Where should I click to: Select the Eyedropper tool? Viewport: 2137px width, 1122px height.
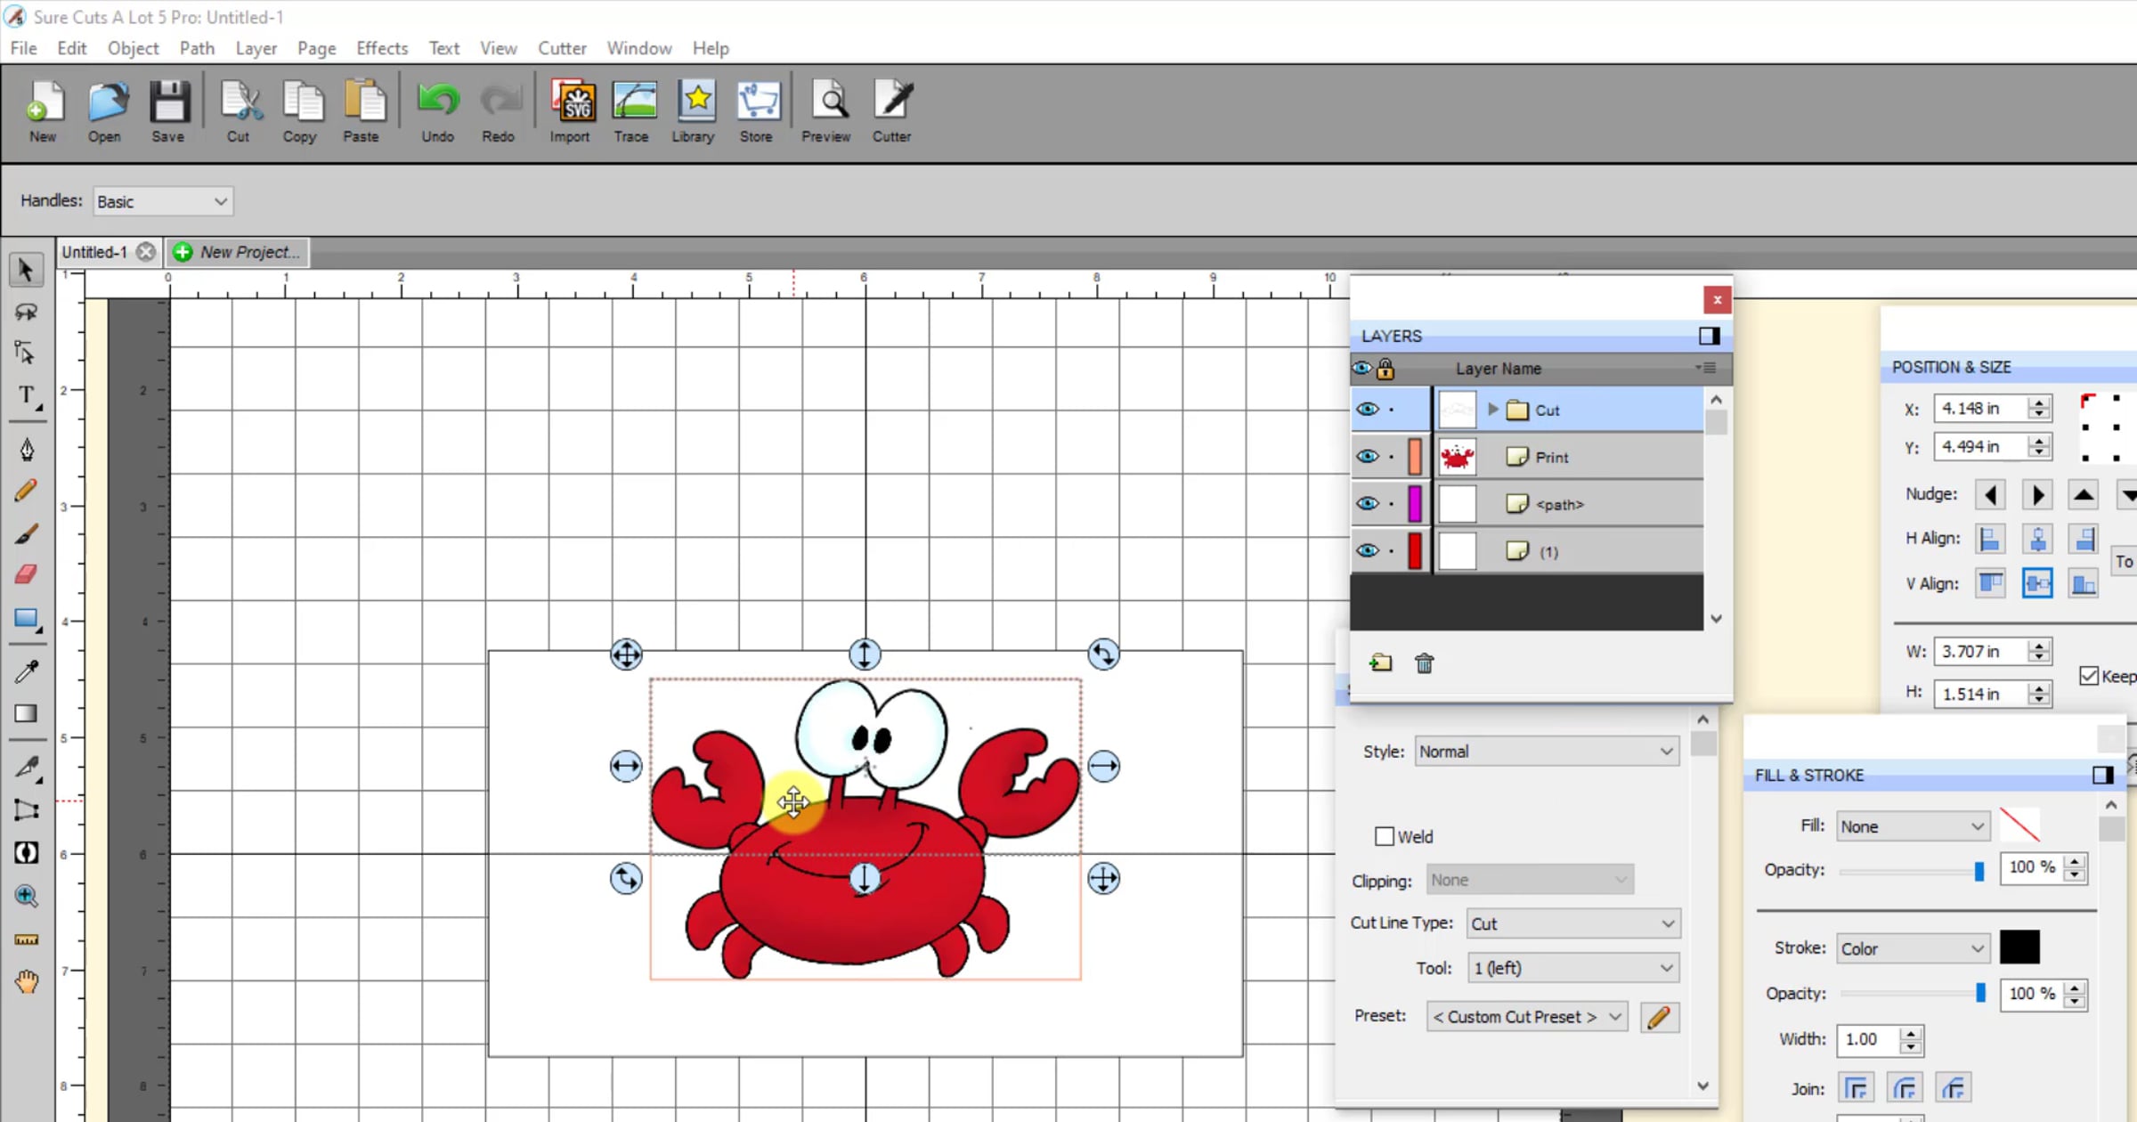[27, 671]
